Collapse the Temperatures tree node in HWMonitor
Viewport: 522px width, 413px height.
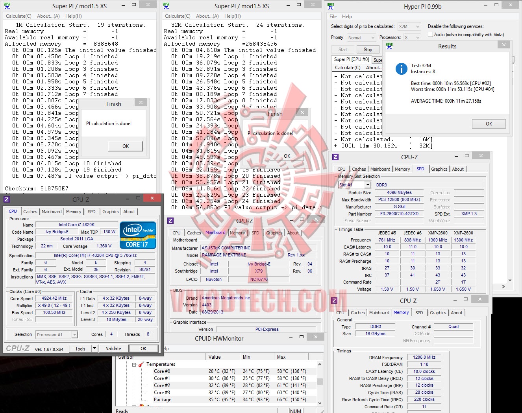click(134, 365)
